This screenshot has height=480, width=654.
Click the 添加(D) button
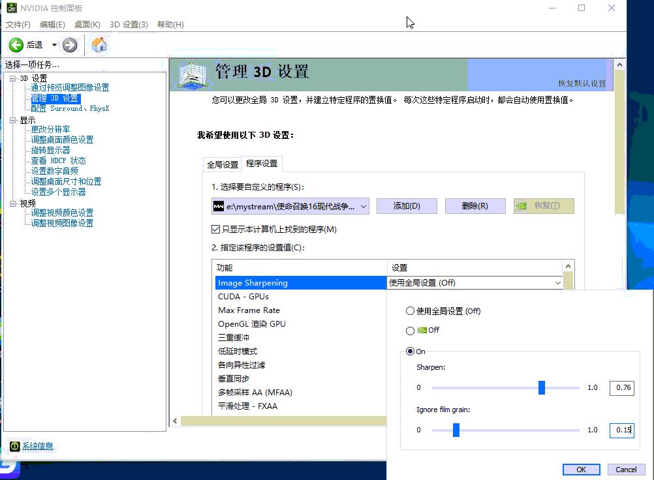point(407,206)
